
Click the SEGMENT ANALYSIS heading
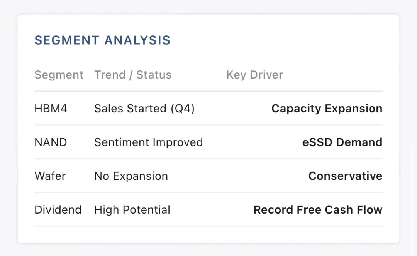102,40
